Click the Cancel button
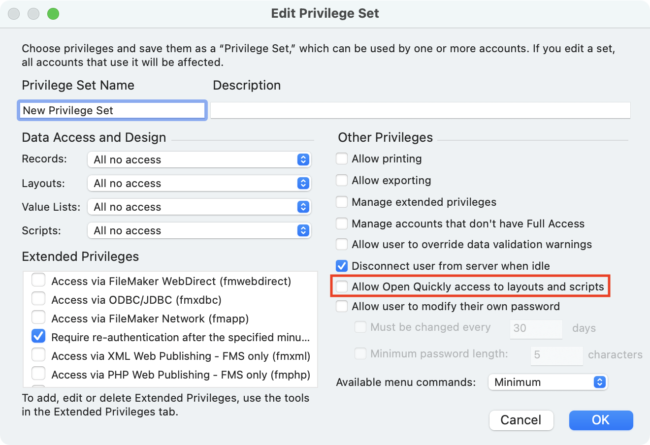The height and width of the screenshot is (445, 650). [521, 420]
